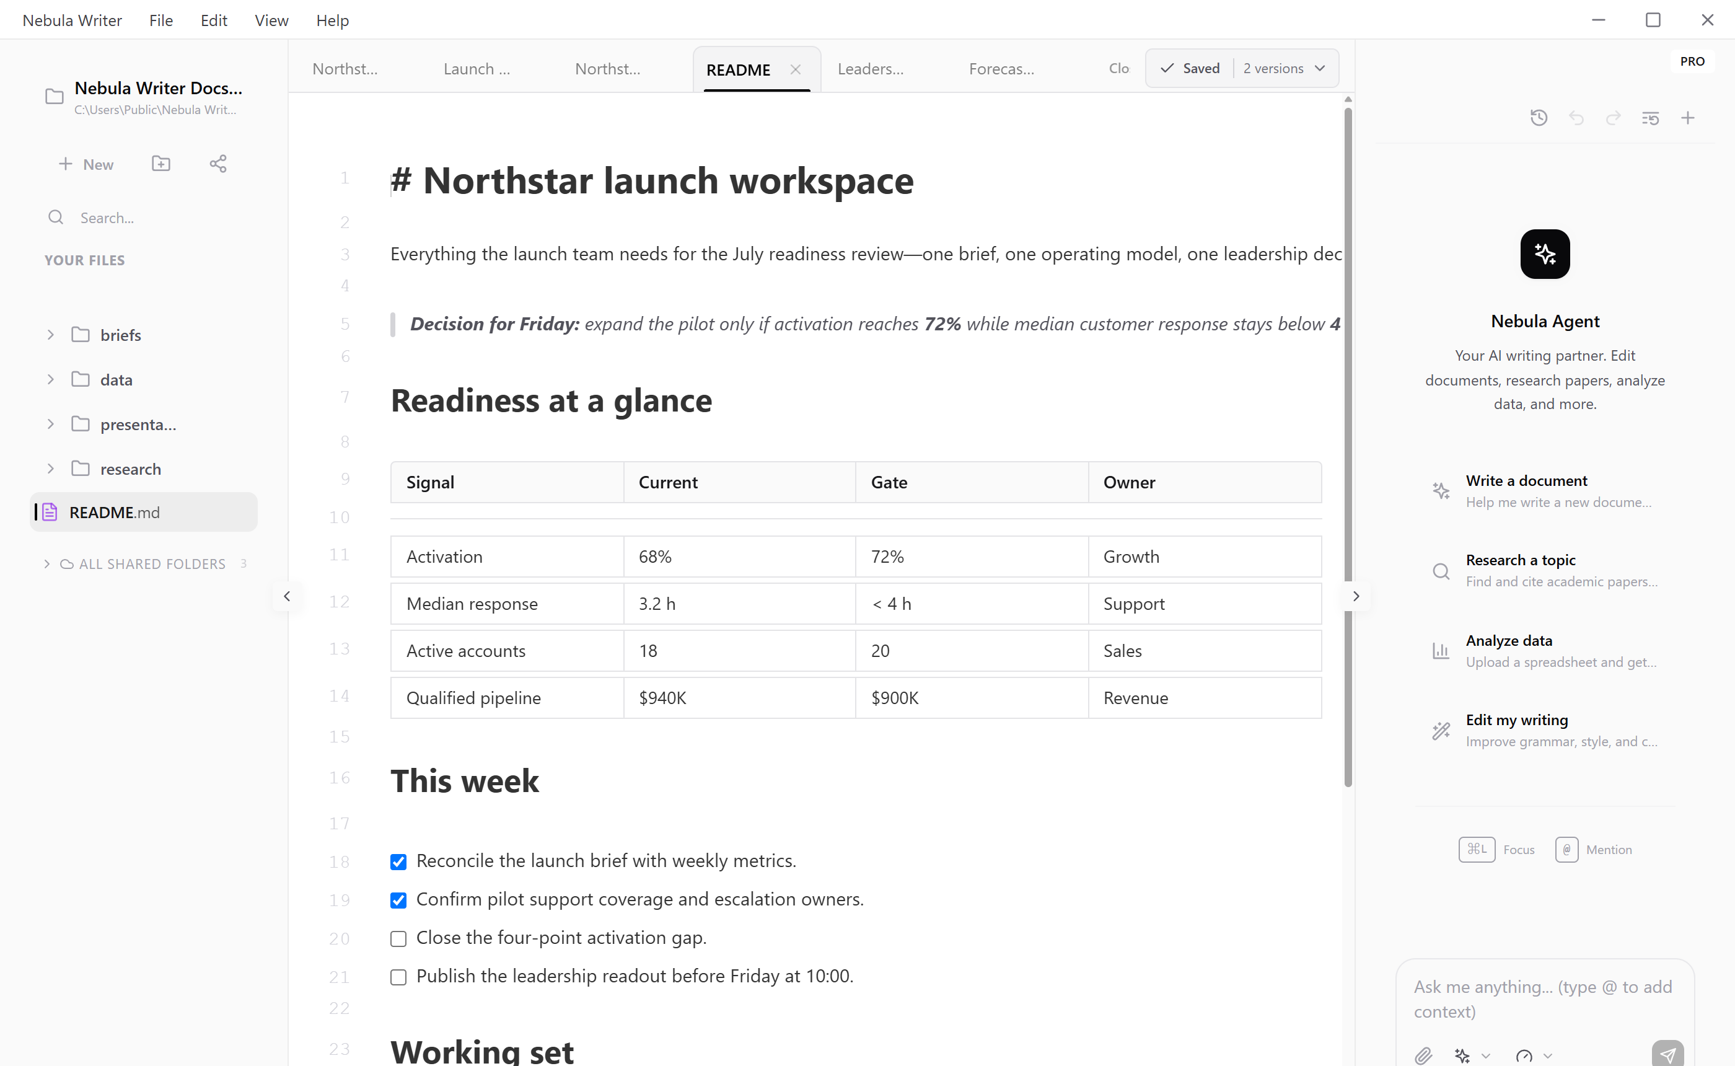This screenshot has width=1735, height=1066.
Task: Open the Edit menu
Action: [x=214, y=20]
